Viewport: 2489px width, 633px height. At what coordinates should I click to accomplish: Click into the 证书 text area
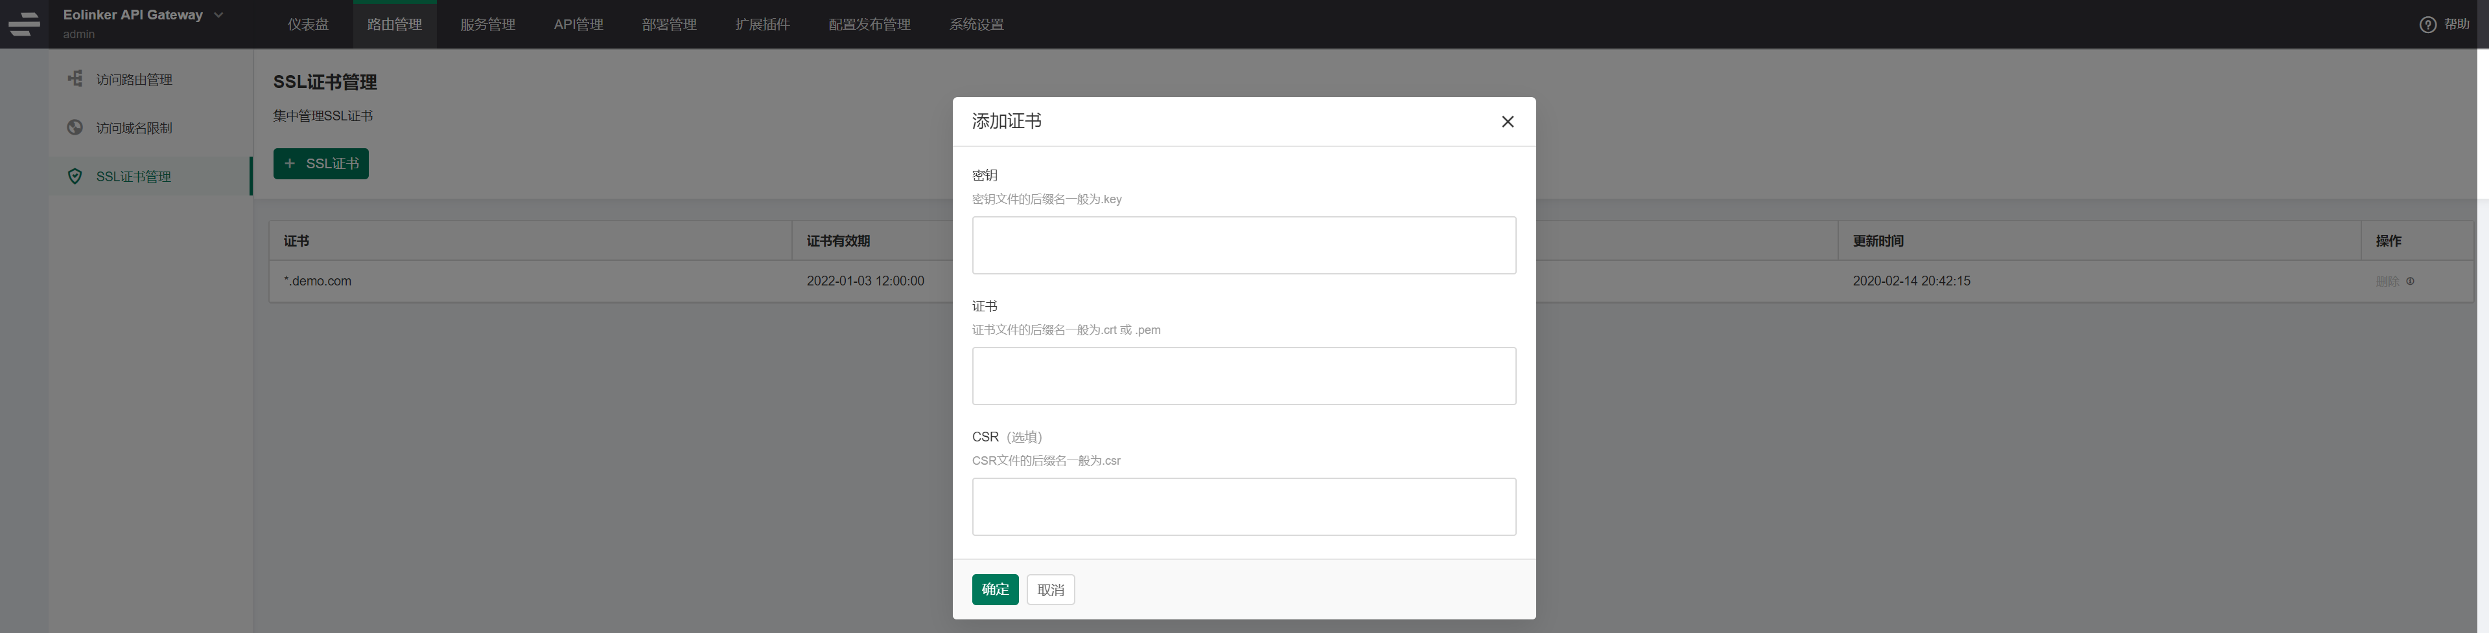tap(1244, 376)
